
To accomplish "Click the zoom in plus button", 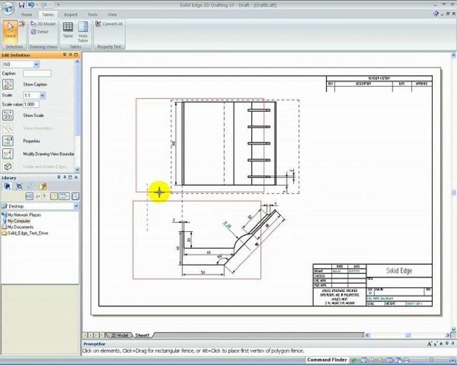I will coord(453,360).
